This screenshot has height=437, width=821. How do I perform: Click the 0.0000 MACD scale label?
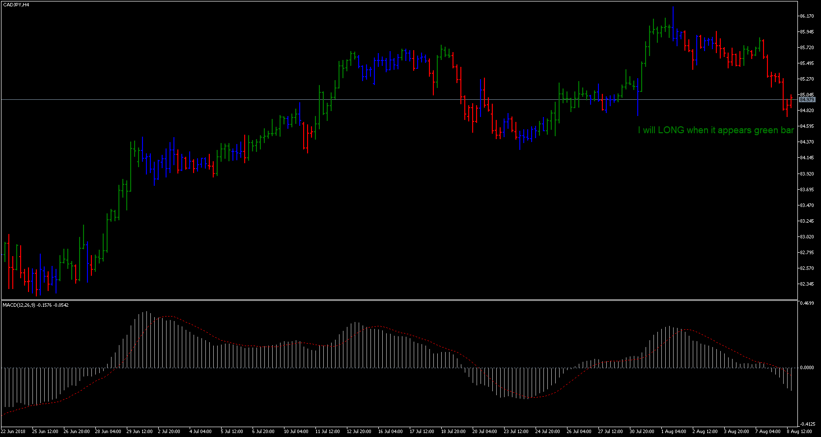(x=807, y=368)
